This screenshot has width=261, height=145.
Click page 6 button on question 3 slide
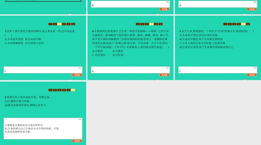click(x=73, y=24)
